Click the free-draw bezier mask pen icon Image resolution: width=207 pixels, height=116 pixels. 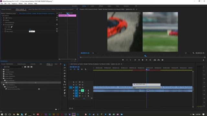(x=12, y=27)
